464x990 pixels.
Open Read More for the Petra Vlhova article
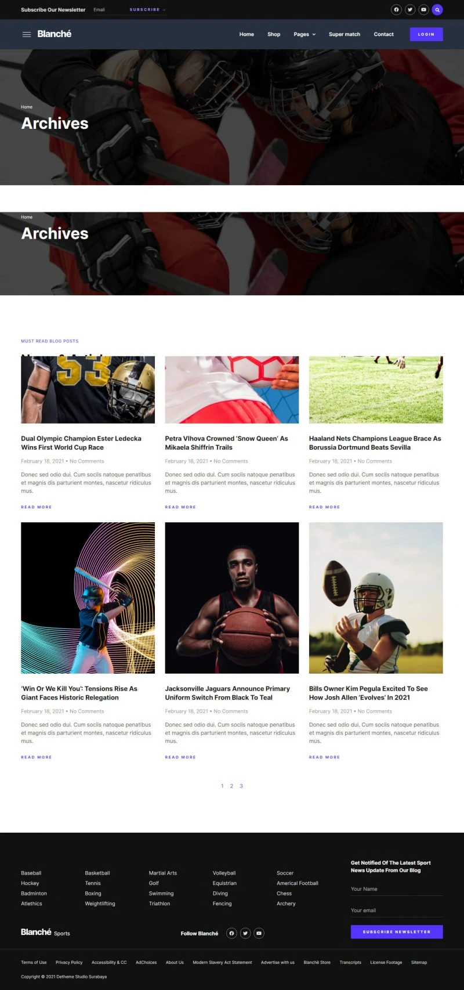(x=180, y=507)
